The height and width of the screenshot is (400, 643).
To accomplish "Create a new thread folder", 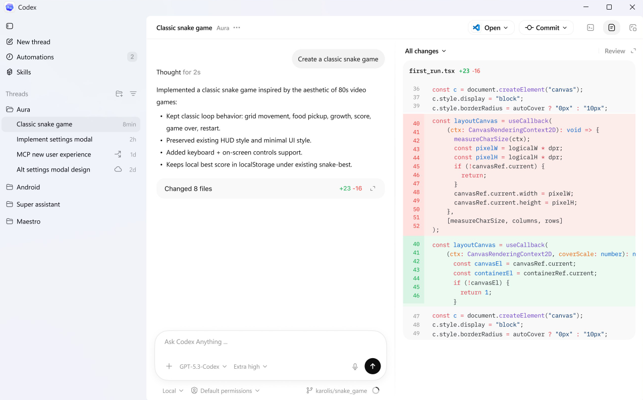I will pyautogui.click(x=119, y=93).
